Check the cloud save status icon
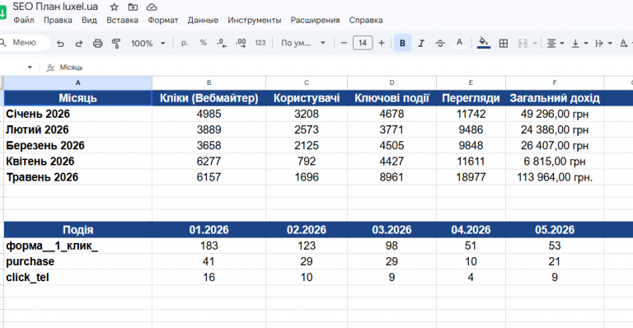Image resolution: width=633 pixels, height=328 pixels. coord(152,7)
